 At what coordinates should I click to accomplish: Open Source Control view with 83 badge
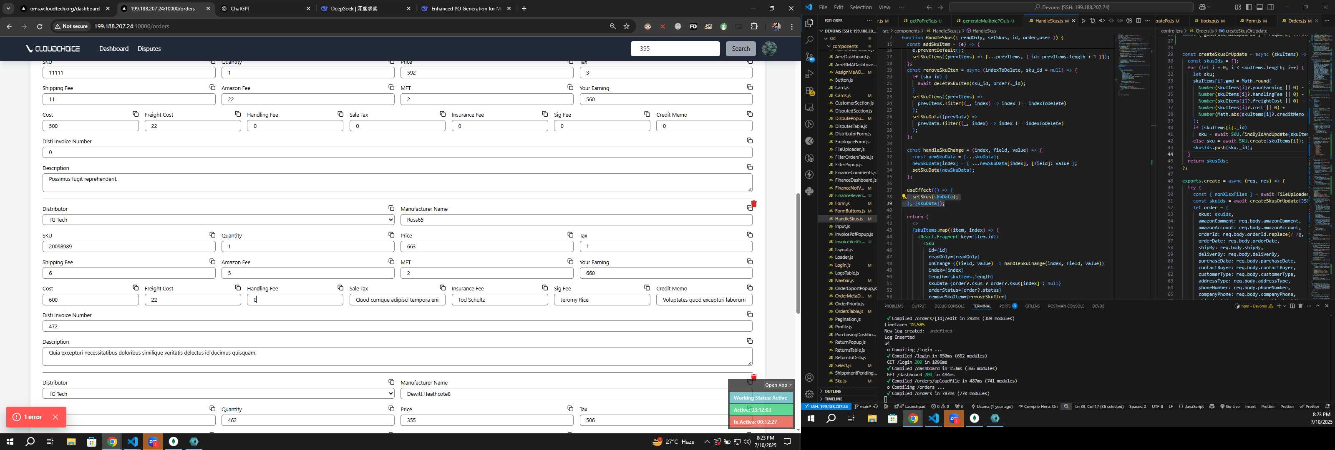pyautogui.click(x=809, y=57)
